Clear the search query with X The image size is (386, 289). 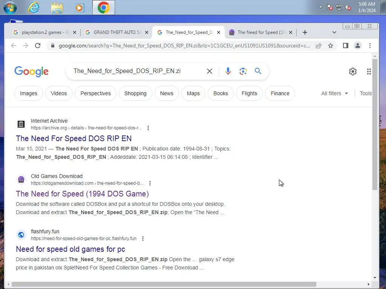tap(210, 71)
